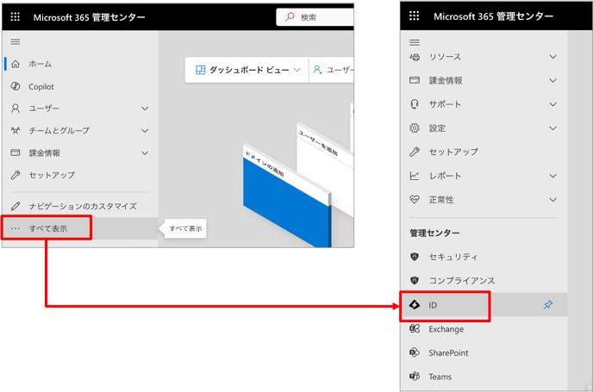This screenshot has height=392, width=593.
Task: Click the チームとグループ people icon
Action: coord(16,131)
